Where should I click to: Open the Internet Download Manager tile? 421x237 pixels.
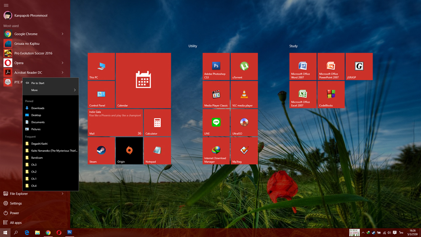tap(216, 151)
